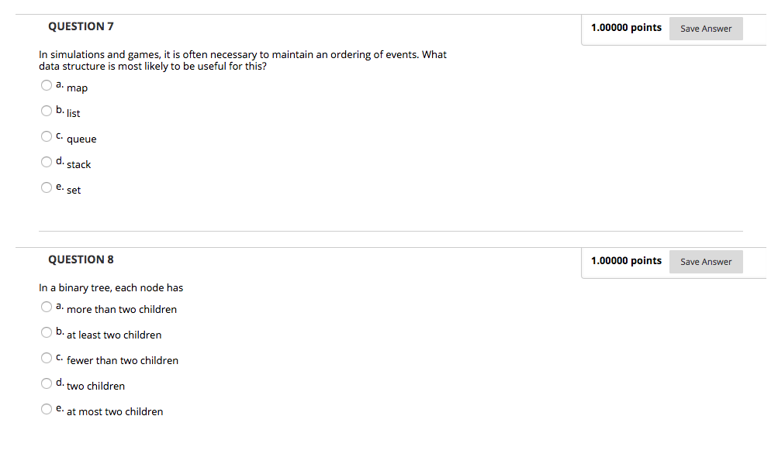Select 'stack' as the answer
This screenshot has width=778, height=464.
point(47,163)
